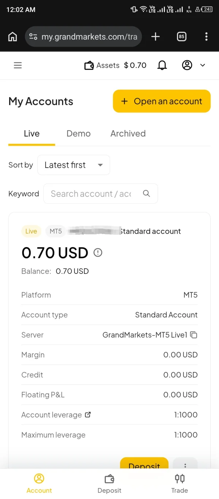
Task: Switch to the Demo tab
Action: [x=78, y=134]
